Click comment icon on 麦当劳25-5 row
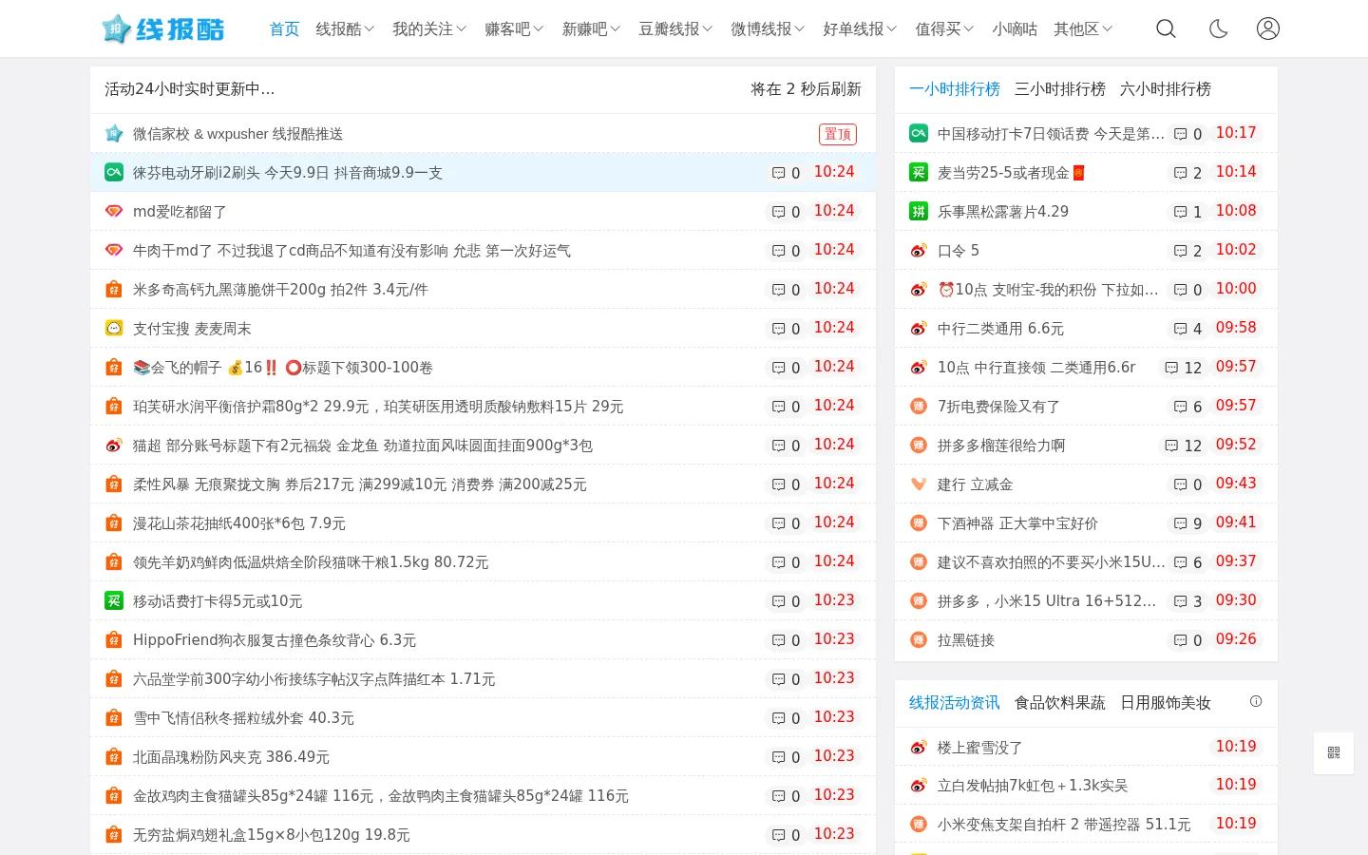 coord(1181,173)
